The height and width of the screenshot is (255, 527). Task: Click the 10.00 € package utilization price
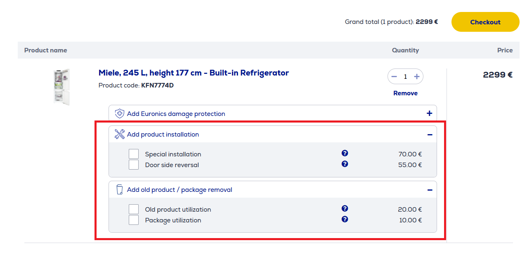pos(411,220)
